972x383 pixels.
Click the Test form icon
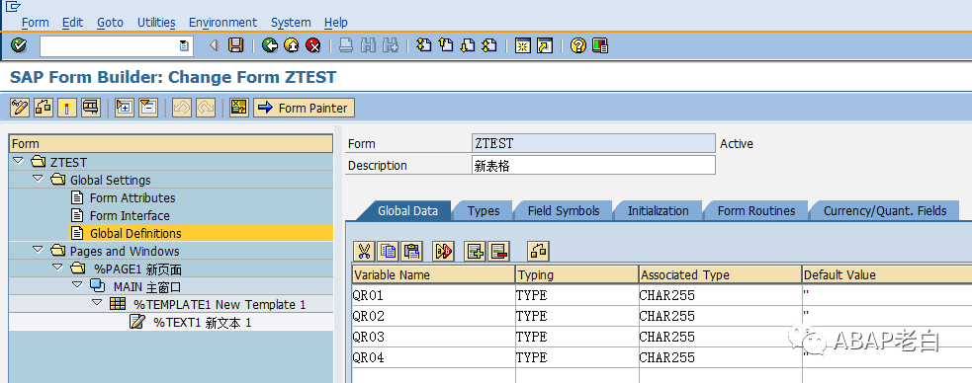click(x=91, y=107)
